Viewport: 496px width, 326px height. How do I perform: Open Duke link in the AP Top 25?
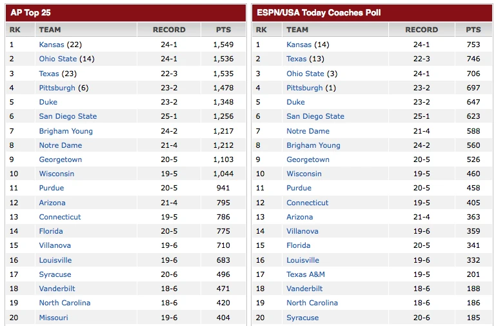48,102
